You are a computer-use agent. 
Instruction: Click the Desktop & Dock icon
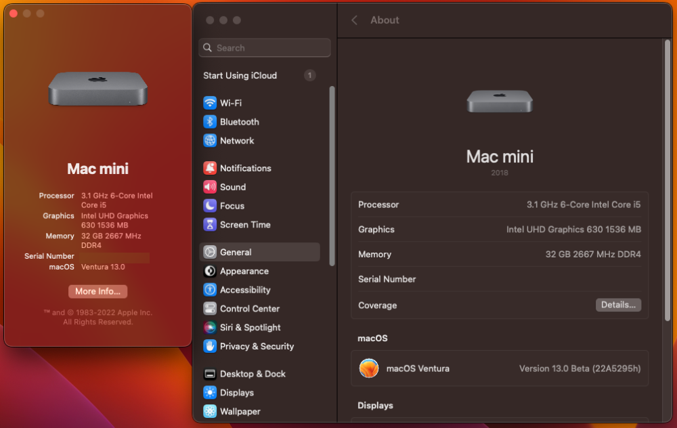(x=210, y=374)
